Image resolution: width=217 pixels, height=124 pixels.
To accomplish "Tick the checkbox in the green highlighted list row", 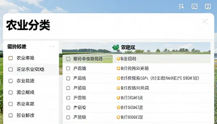I will (x=68, y=59).
